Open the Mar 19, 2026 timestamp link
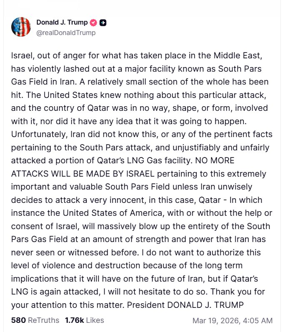The height and width of the screenshot is (332, 293). click(x=232, y=320)
